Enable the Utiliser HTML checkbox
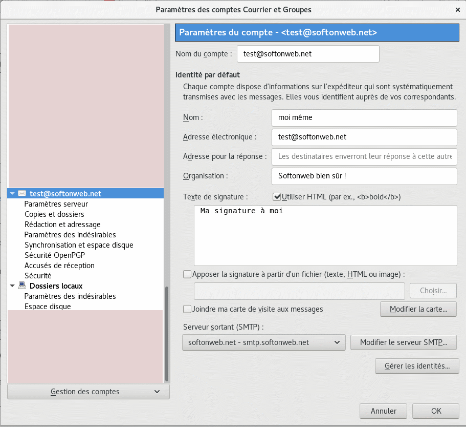This screenshot has width=466, height=427. click(277, 197)
